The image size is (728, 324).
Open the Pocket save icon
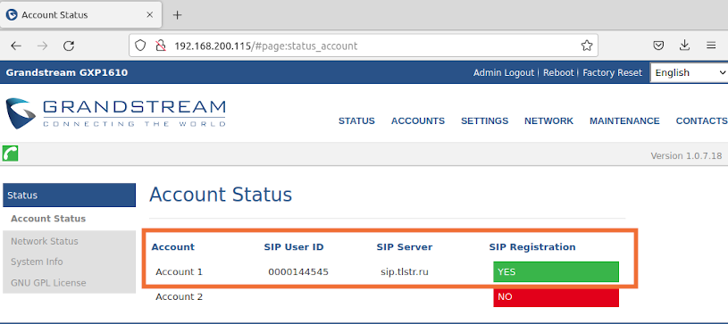(658, 46)
